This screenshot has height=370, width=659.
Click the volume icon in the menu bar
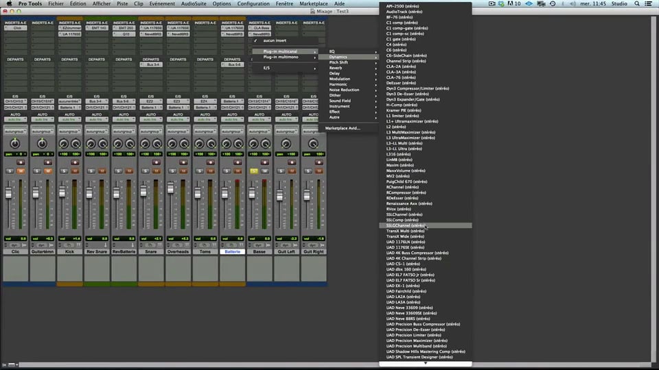573,3
